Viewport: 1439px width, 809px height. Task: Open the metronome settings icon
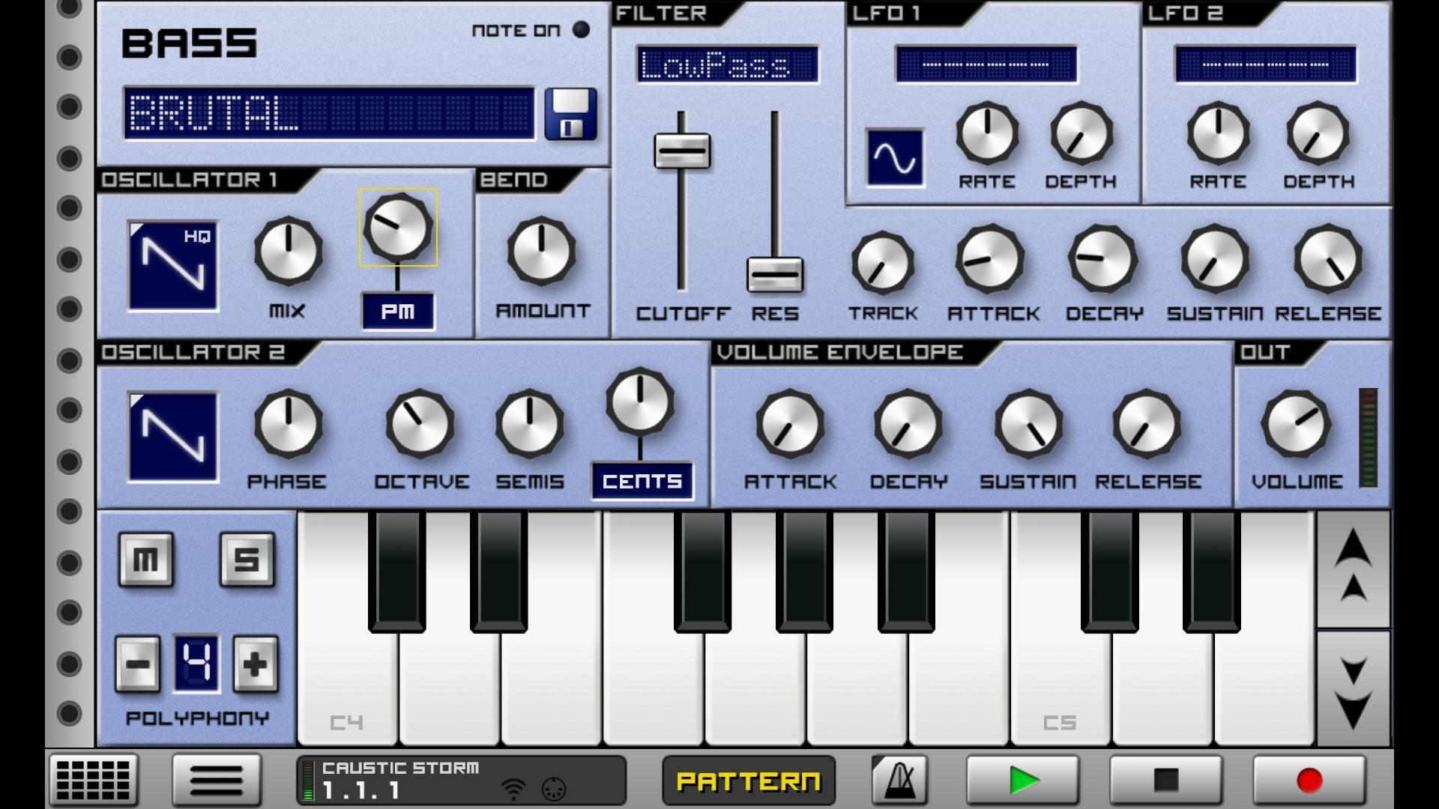[x=897, y=779]
